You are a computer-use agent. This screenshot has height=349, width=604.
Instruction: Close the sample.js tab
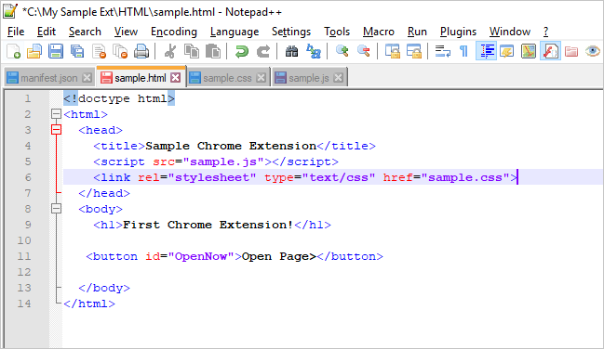tap(339, 78)
